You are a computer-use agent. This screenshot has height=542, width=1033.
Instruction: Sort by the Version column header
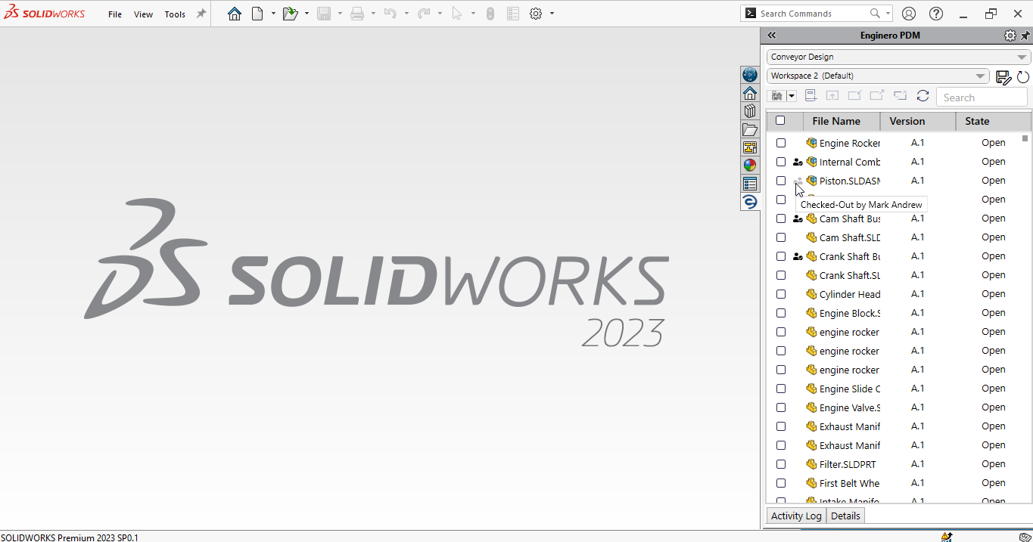tap(918, 121)
